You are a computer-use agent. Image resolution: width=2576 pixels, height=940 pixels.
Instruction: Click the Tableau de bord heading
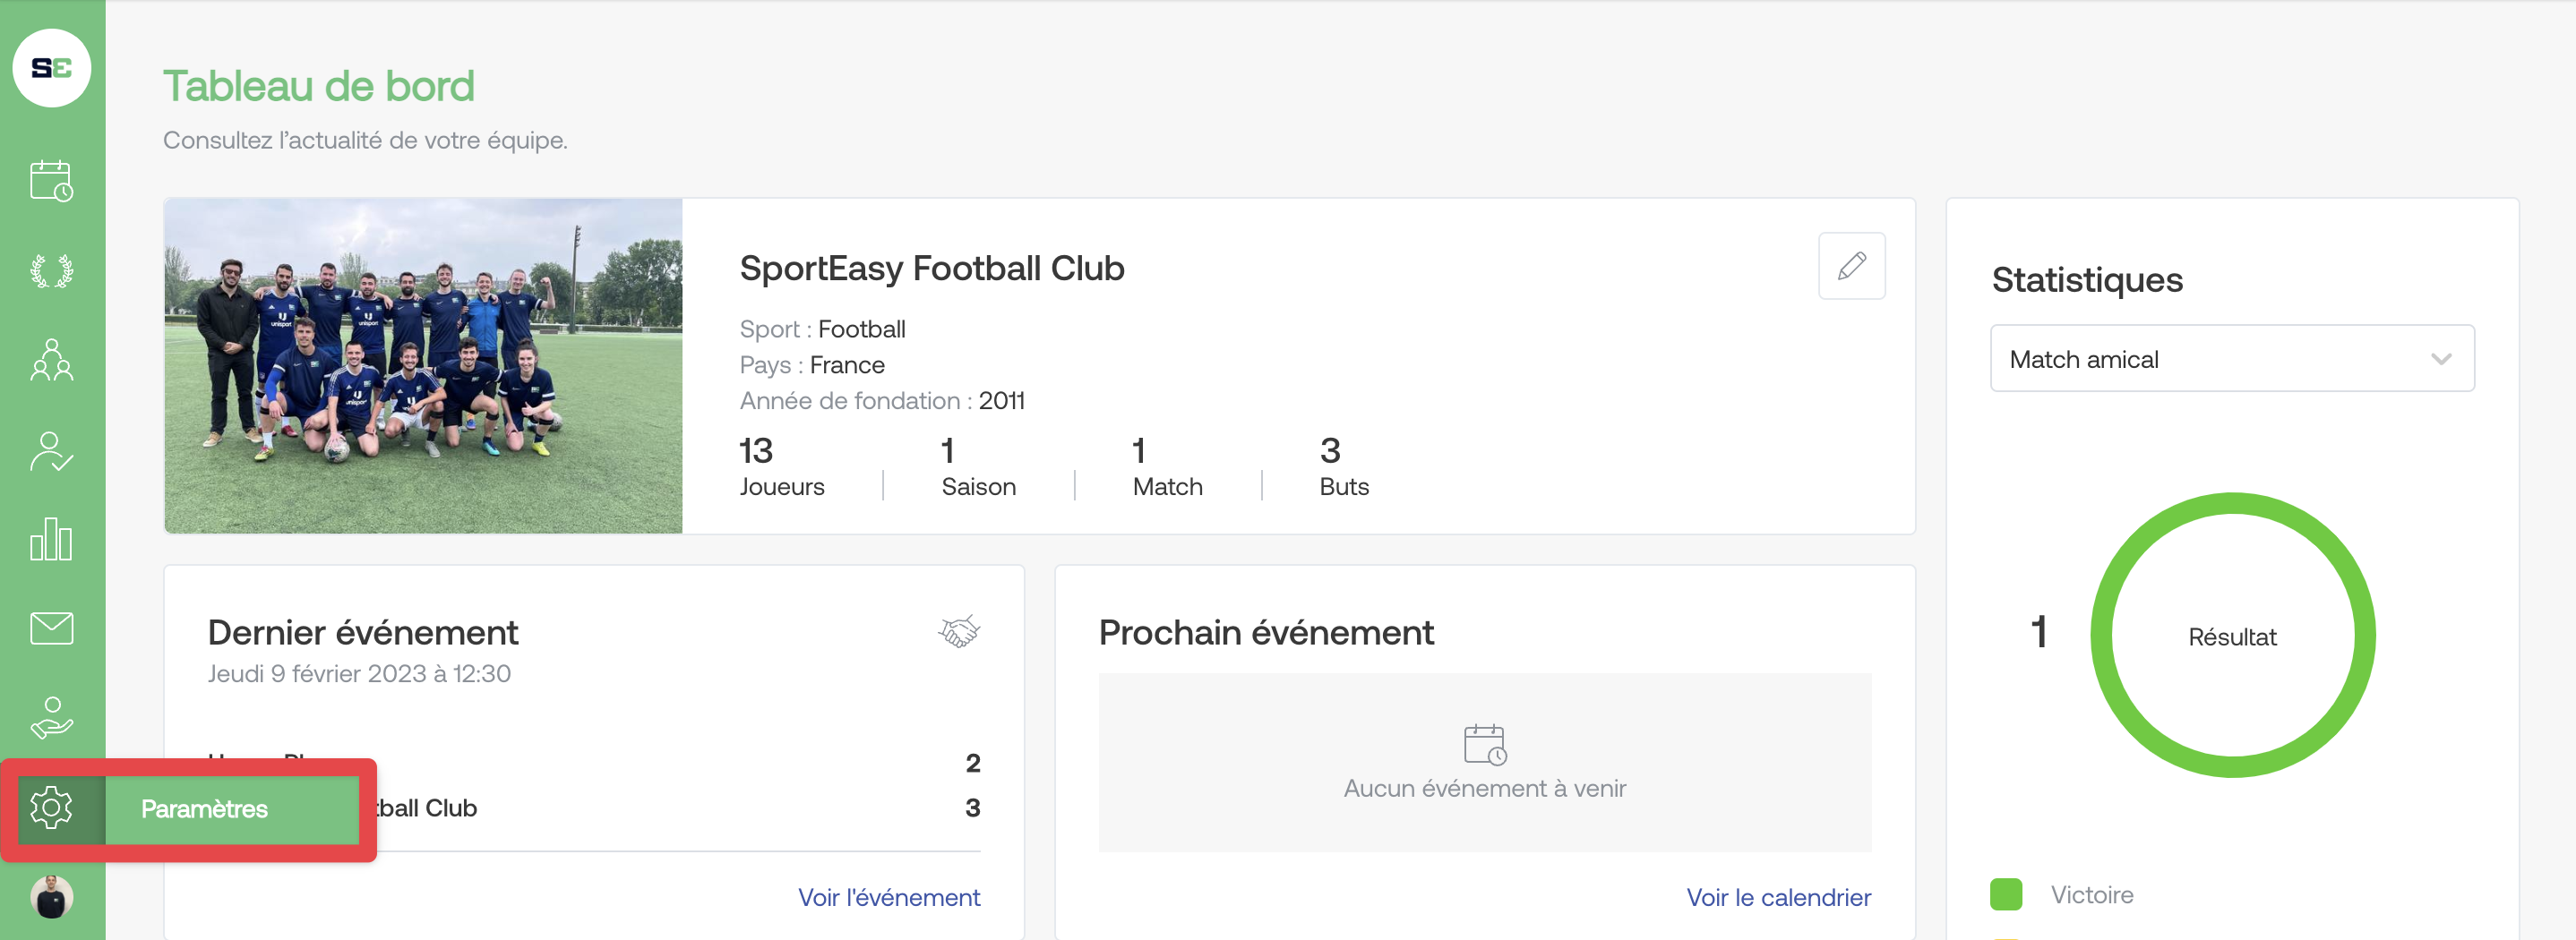pos(319,86)
